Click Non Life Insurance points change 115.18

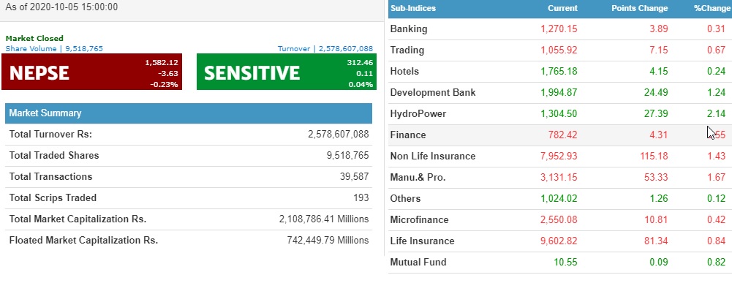point(654,157)
